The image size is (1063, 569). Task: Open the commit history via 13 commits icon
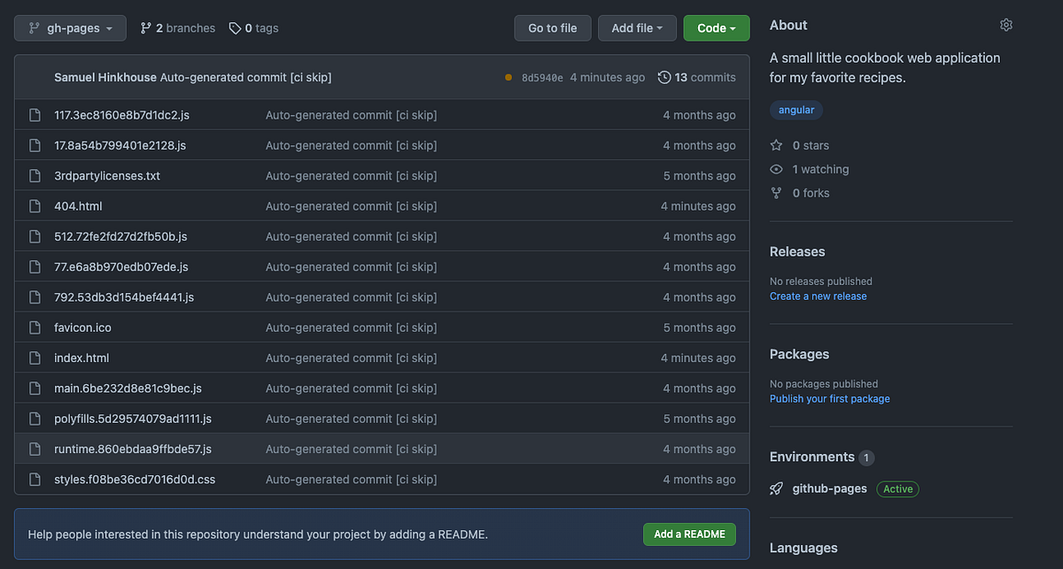pos(665,77)
